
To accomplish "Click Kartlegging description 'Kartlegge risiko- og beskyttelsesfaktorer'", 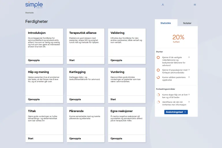I will coord(85,78).
